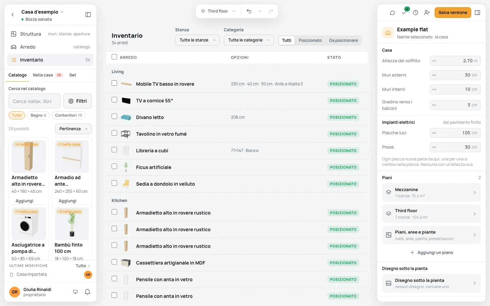This screenshot has width=490, height=306.
Task: Open the Arredo section
Action: tap(50, 47)
